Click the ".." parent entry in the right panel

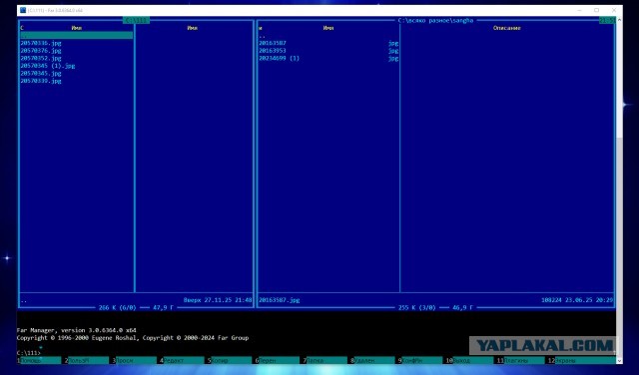[262, 36]
